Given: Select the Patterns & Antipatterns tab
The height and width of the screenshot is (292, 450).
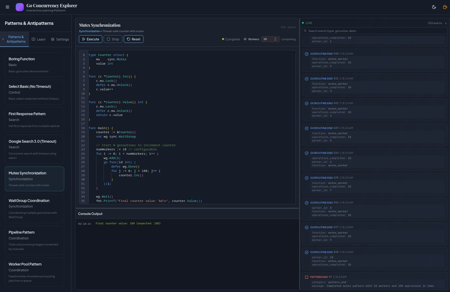Looking at the screenshot, I should [x=16, y=39].
